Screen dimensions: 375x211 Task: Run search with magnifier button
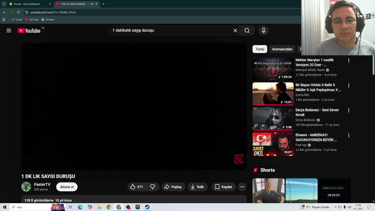(x=247, y=30)
